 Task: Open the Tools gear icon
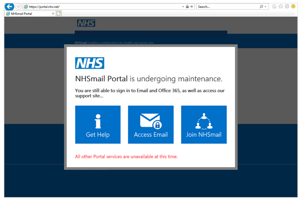[x=287, y=7]
